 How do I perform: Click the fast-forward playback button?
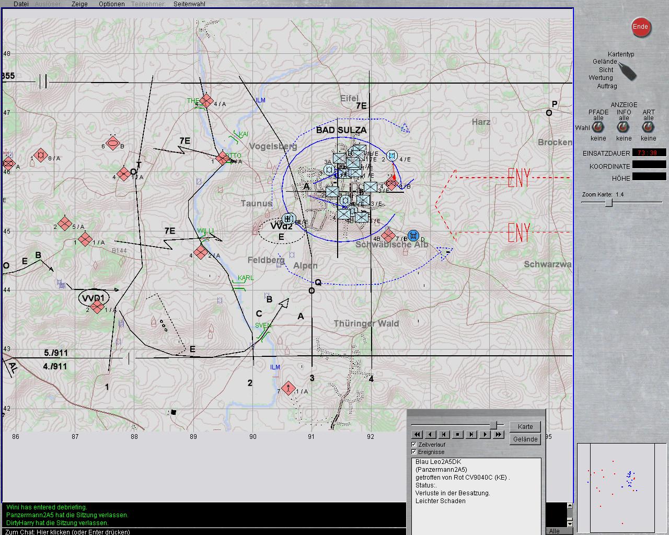click(499, 434)
